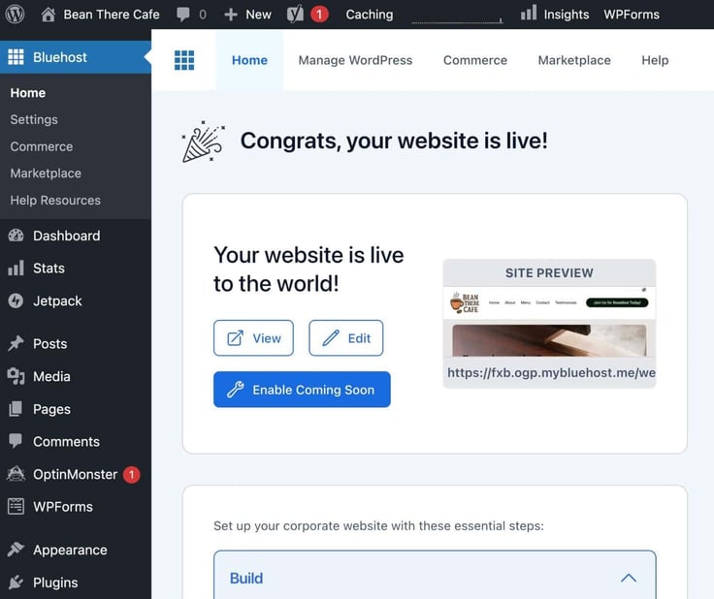Click the Edit website button
Image resolution: width=714 pixels, height=599 pixels.
point(346,338)
